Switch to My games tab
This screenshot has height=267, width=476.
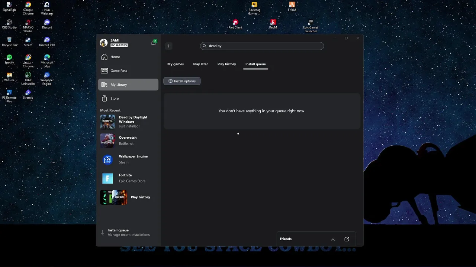pos(176,64)
